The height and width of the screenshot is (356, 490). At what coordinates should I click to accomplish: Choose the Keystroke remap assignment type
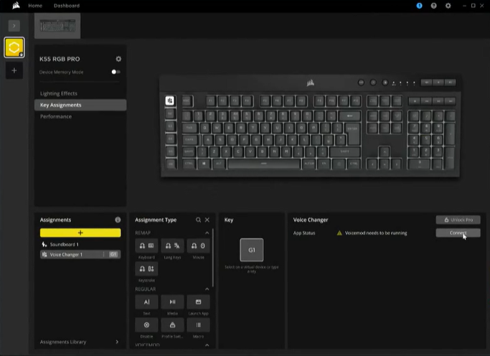tap(146, 269)
